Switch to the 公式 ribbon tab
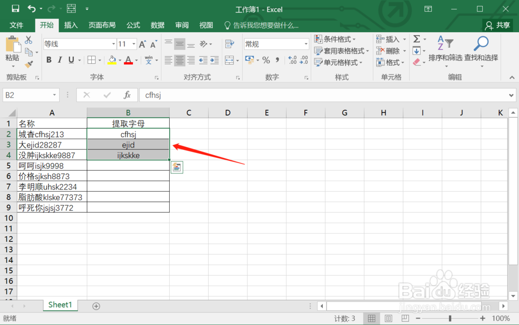Image resolution: width=519 pixels, height=325 pixels. (133, 25)
